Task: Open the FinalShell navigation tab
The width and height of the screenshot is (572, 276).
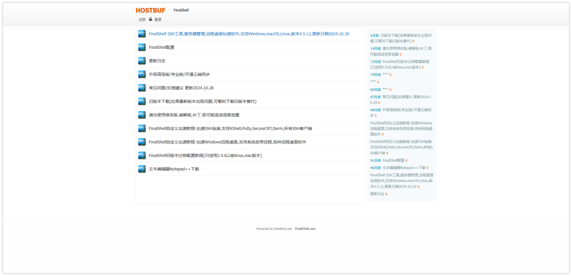Action: (180, 10)
